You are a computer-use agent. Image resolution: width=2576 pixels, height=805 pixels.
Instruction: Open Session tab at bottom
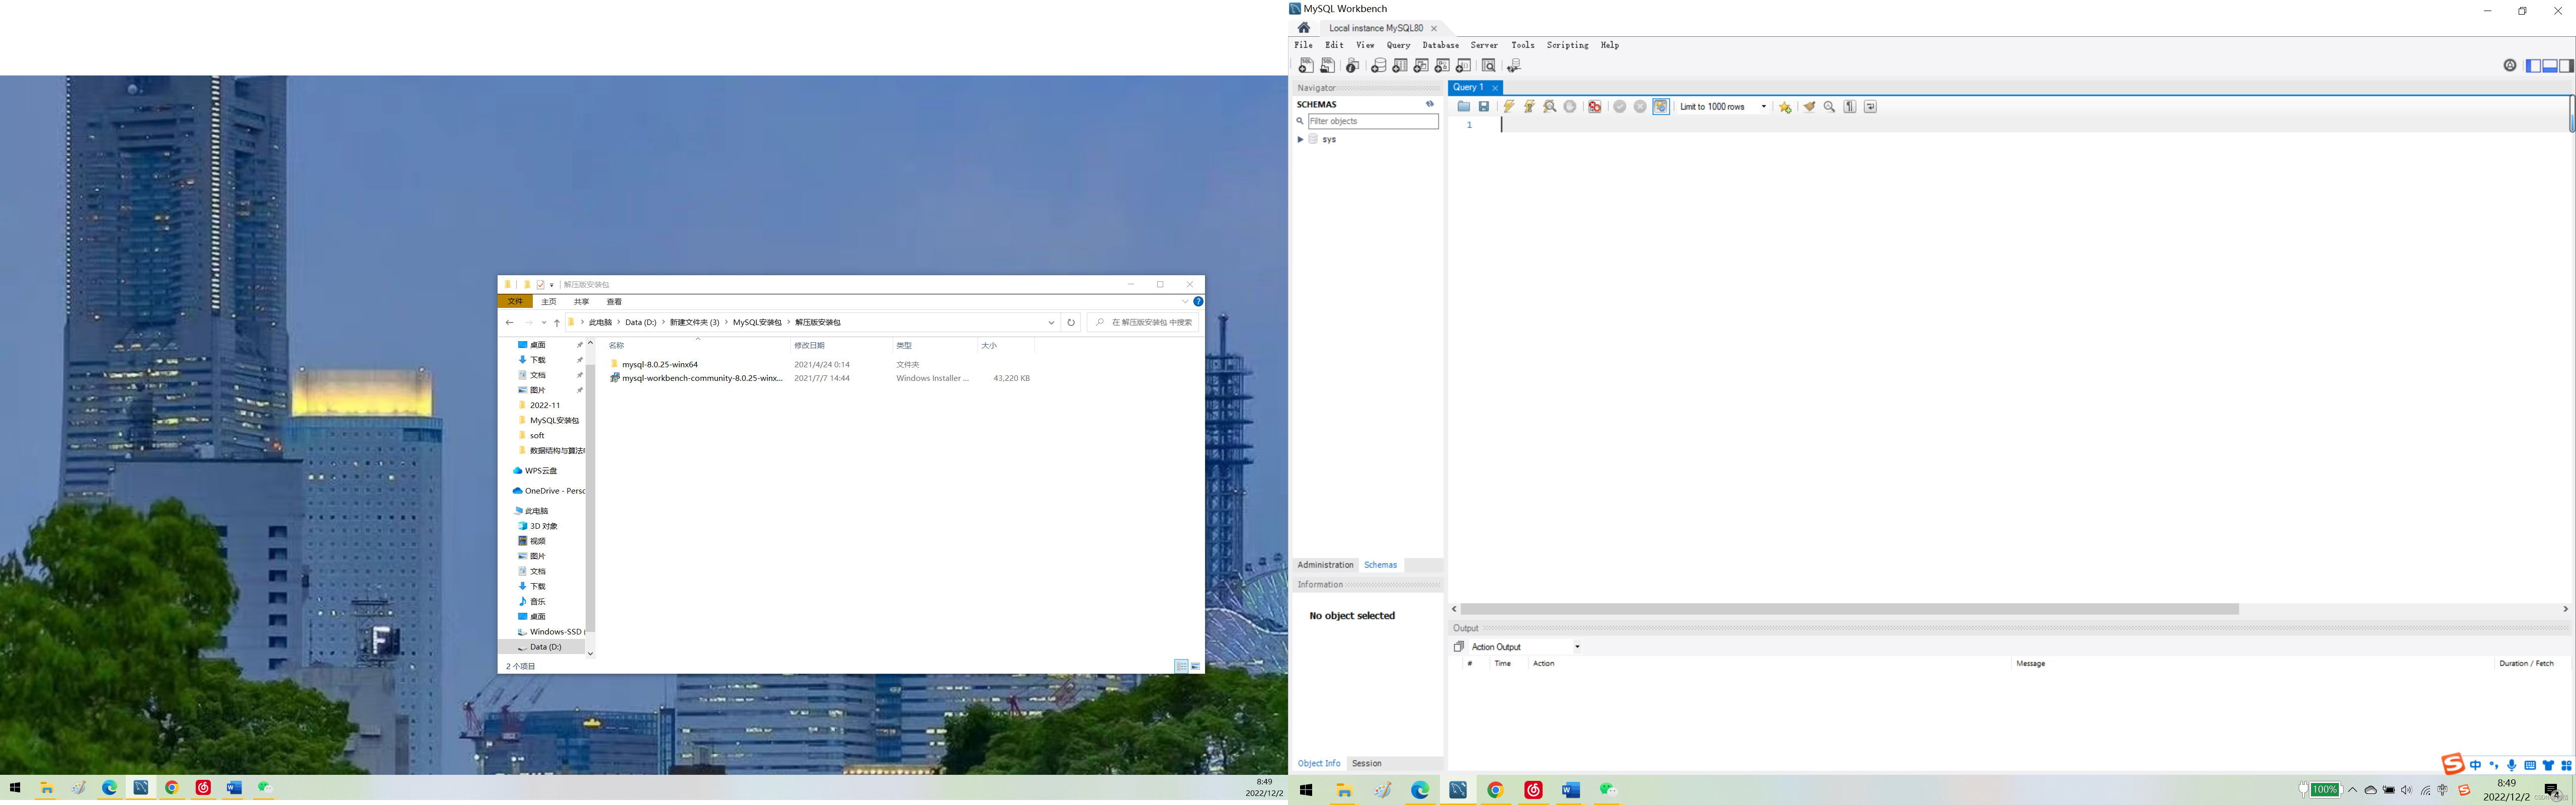1366,764
